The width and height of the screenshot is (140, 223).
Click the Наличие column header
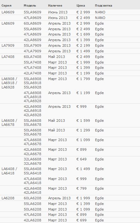[x=55, y=6]
